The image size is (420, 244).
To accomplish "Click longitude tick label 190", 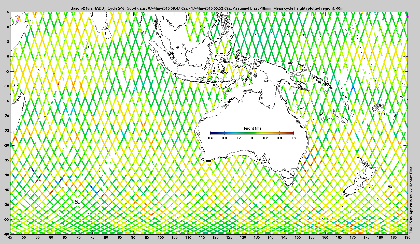I will [407, 237].
